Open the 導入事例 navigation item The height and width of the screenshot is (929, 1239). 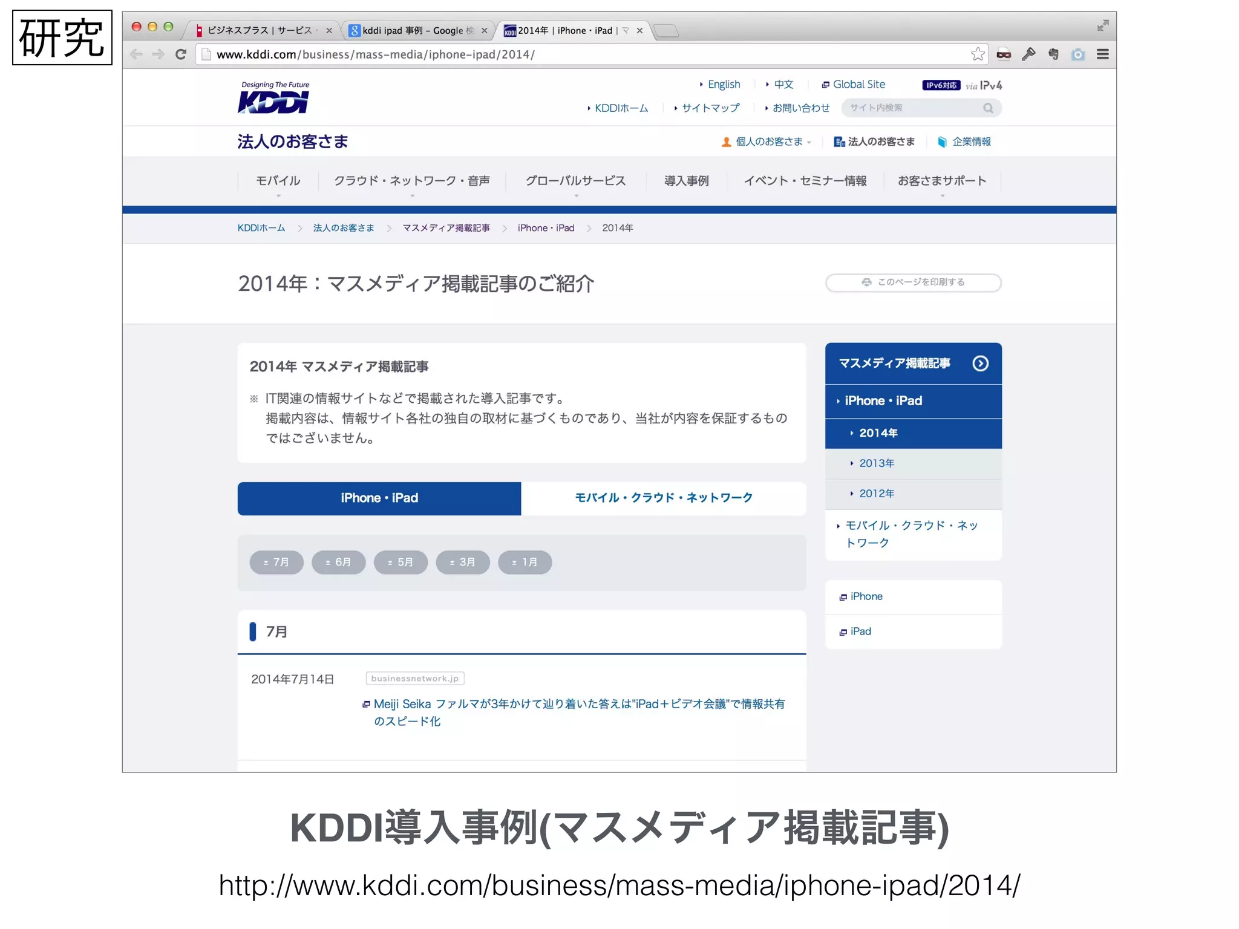coord(686,181)
